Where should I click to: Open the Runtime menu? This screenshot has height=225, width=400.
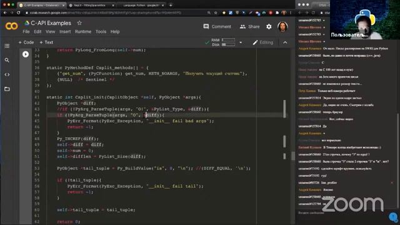click(x=83, y=32)
